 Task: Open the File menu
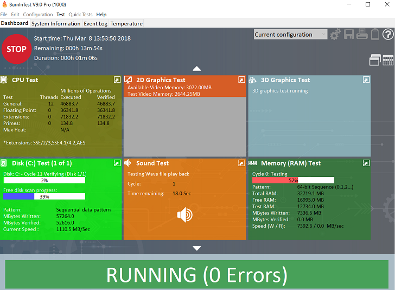[x=4, y=15]
